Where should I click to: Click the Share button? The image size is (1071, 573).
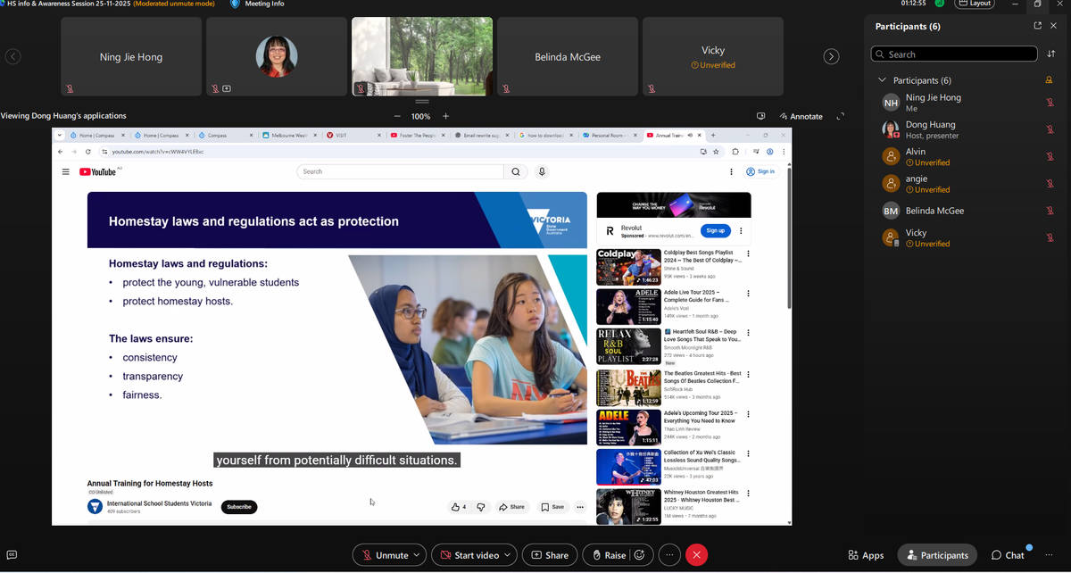[550, 555]
